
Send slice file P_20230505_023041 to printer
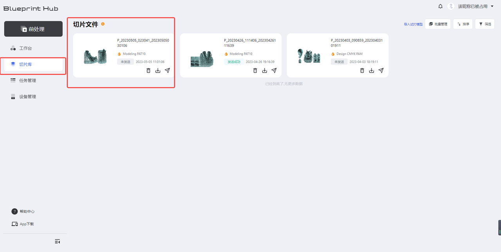click(x=168, y=71)
